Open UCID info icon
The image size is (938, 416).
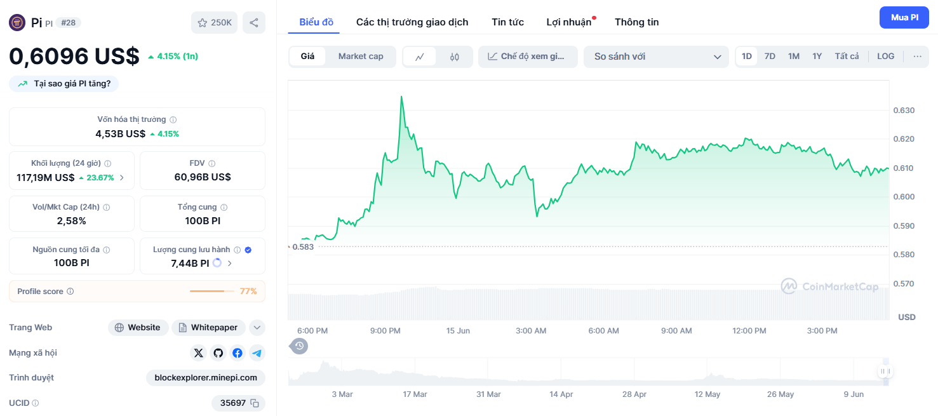click(x=35, y=403)
